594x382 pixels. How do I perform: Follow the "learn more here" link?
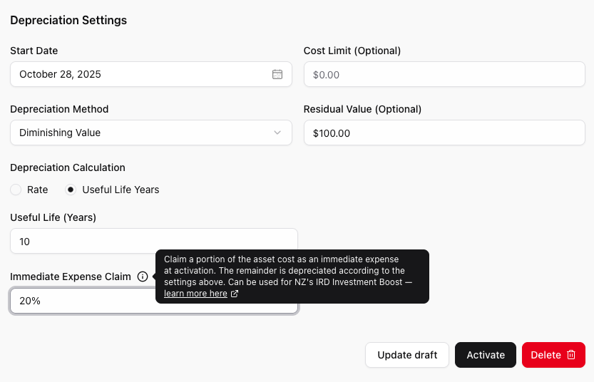point(195,294)
